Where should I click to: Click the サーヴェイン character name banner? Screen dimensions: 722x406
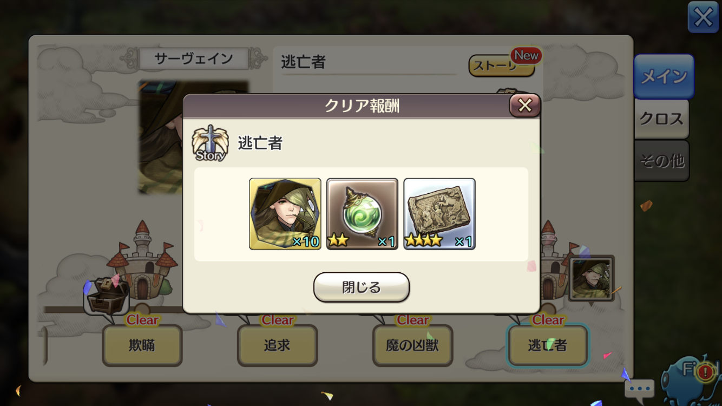click(x=193, y=58)
